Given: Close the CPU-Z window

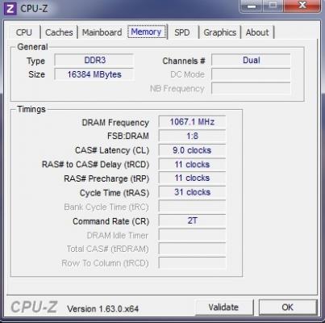Looking at the screenshot, I should click(x=302, y=6).
